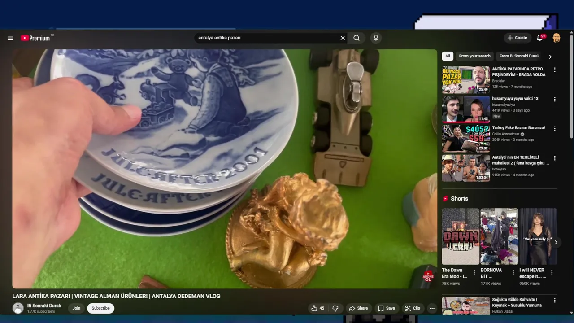574x323 pixels.
Task: Open options for Turkey Fake Bazaar video
Action: 555,129
